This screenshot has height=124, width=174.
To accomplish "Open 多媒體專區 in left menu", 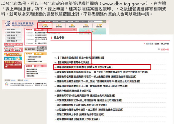I will (x=13, y=38).
